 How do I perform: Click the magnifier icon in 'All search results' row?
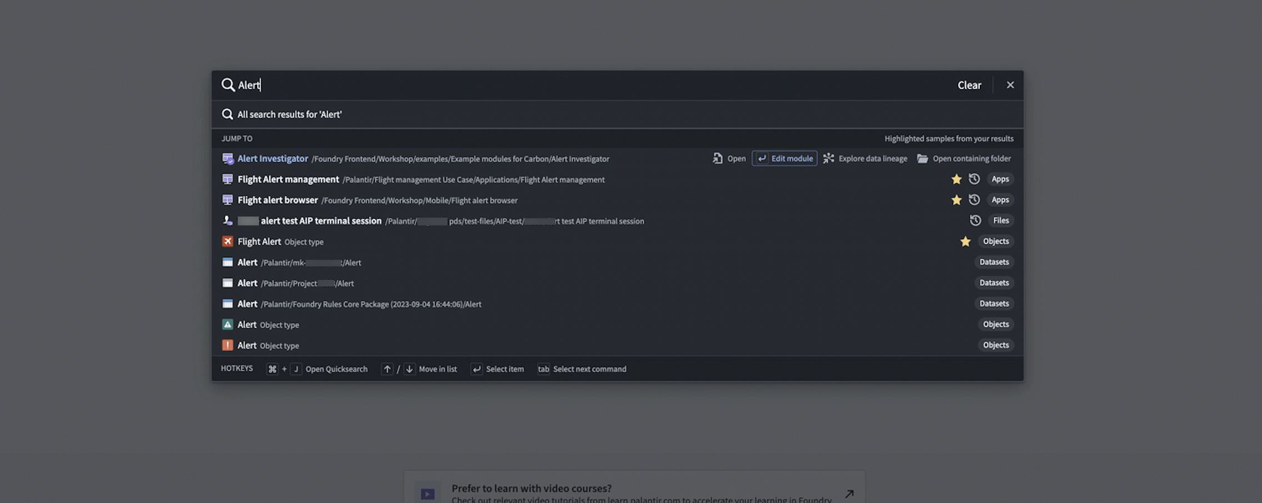[x=227, y=114]
